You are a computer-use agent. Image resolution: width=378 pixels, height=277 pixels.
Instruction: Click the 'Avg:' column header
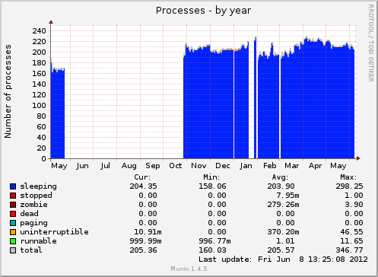point(280,177)
